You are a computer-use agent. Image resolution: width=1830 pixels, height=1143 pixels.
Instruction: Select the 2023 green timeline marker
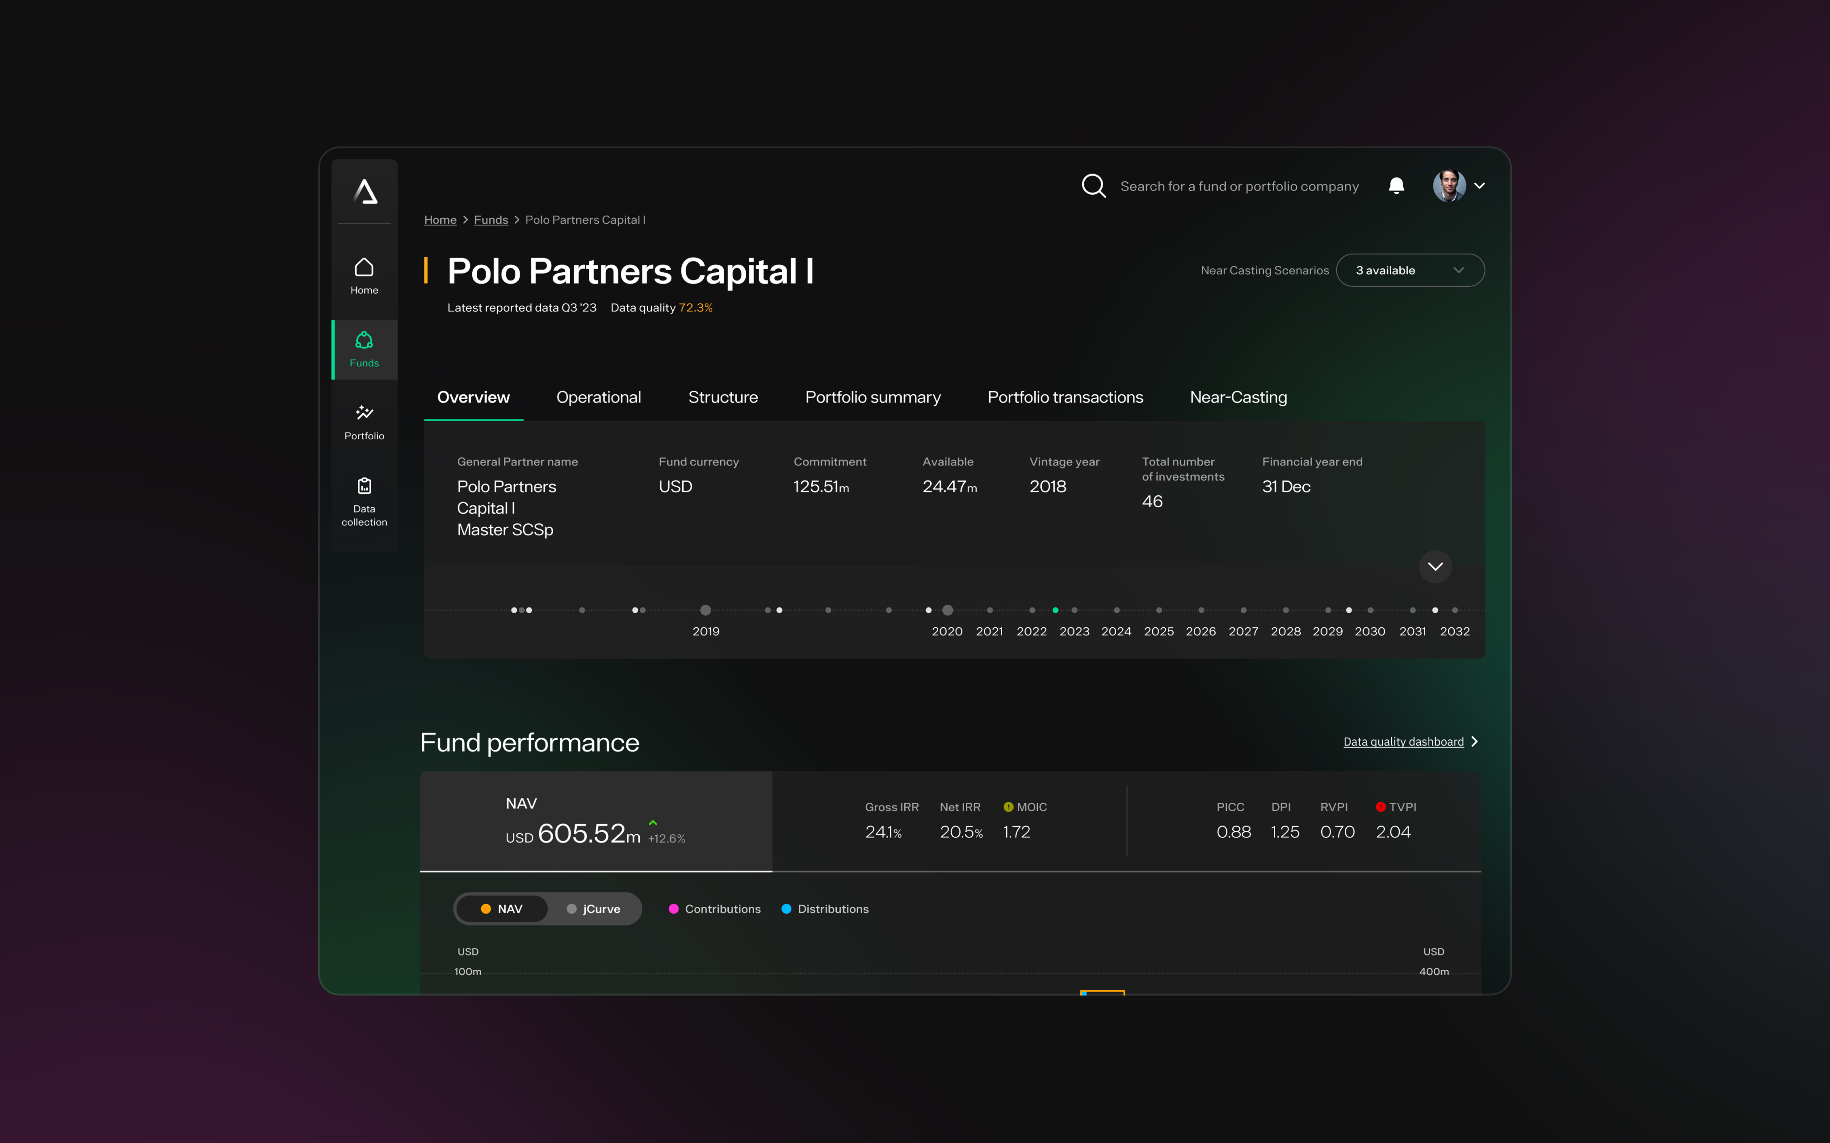(x=1055, y=610)
